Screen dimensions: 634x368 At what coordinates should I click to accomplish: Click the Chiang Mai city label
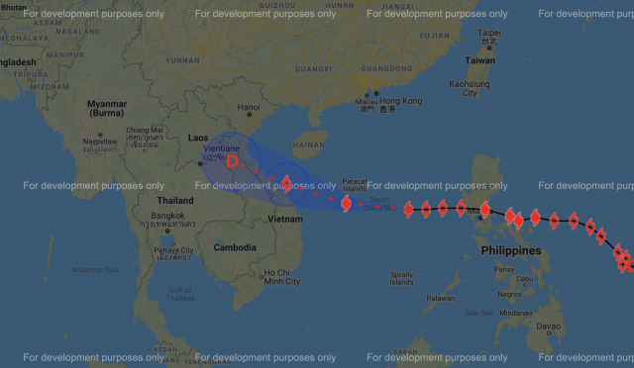pos(145,130)
